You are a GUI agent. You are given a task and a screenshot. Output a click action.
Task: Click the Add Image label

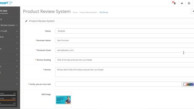46,94
